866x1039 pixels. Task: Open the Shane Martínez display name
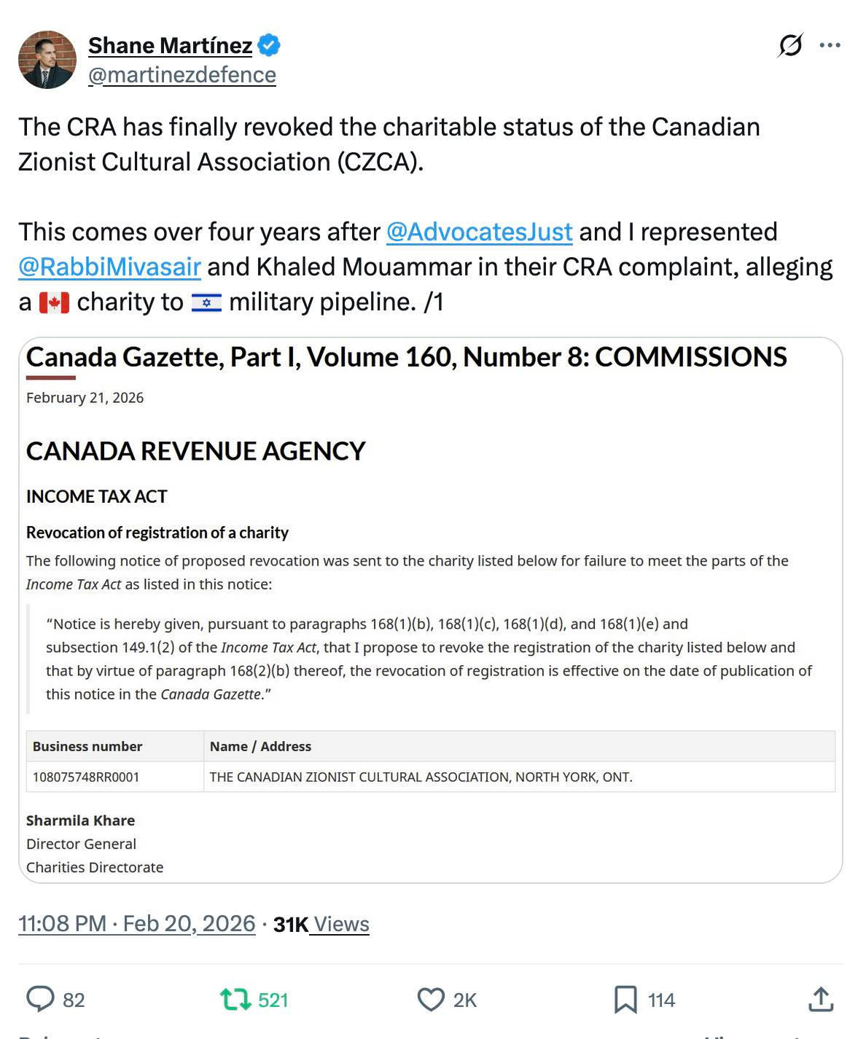[x=170, y=45]
